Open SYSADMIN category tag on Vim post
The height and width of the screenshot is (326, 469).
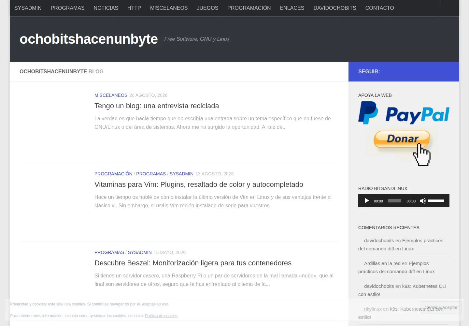click(x=181, y=174)
